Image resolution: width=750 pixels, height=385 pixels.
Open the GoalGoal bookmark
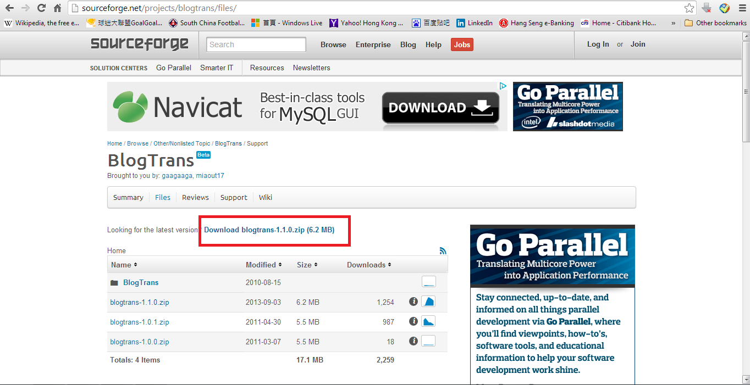point(124,23)
